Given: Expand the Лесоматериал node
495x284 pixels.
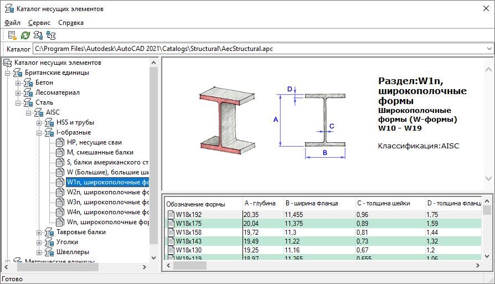Looking at the screenshot, I should 18,93.
